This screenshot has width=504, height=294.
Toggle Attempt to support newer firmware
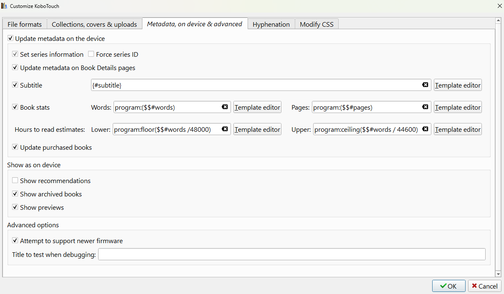pyautogui.click(x=15, y=241)
